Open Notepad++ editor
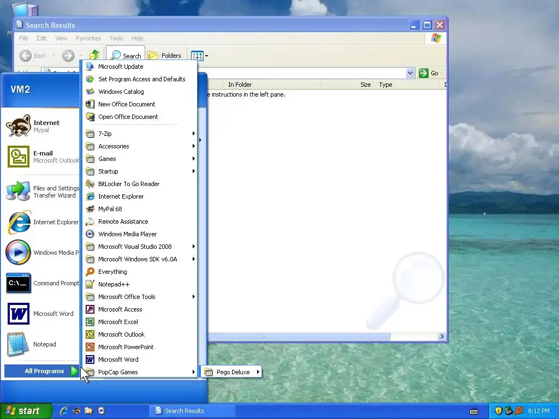Image resolution: width=559 pixels, height=419 pixels. tap(140, 284)
